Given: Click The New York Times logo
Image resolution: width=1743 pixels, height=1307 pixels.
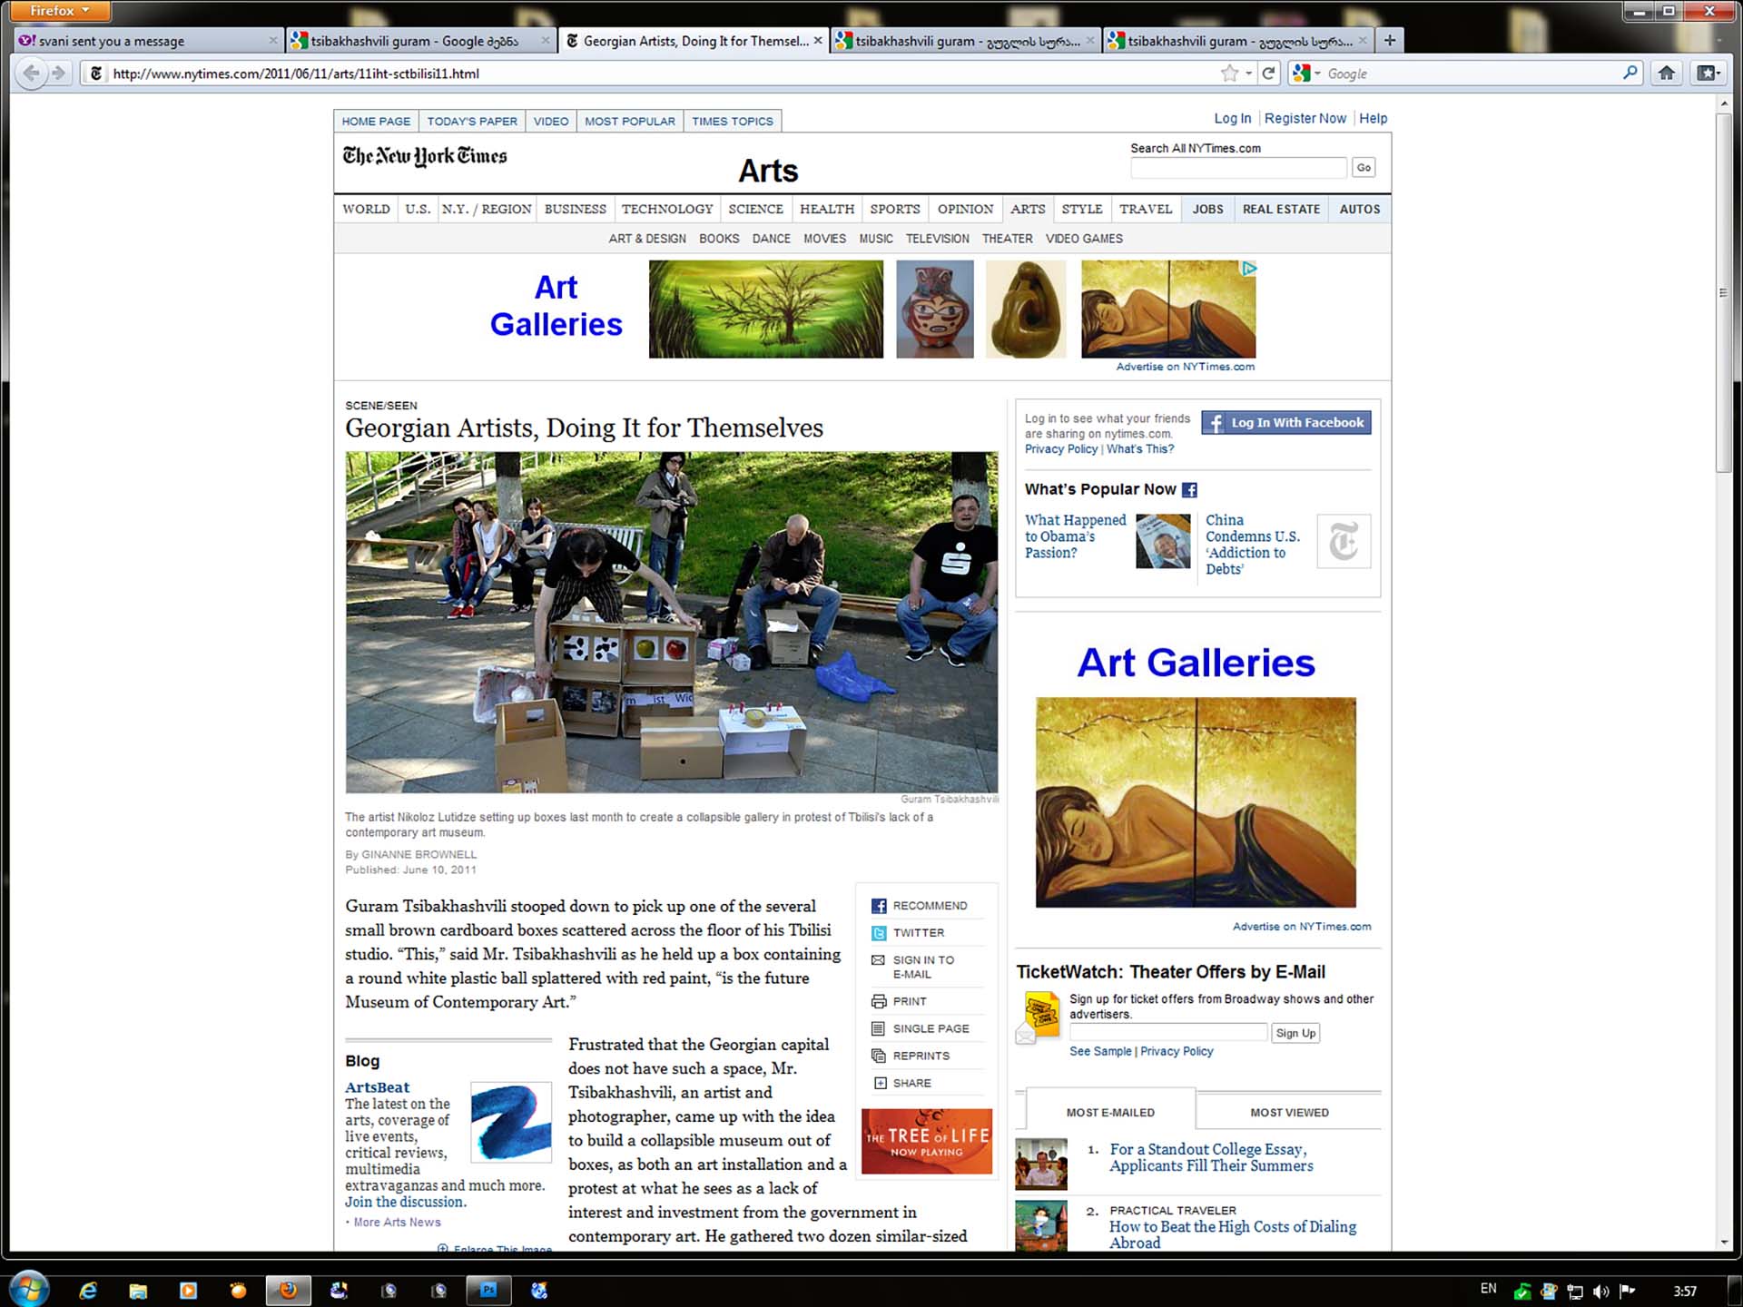Looking at the screenshot, I should tap(425, 156).
